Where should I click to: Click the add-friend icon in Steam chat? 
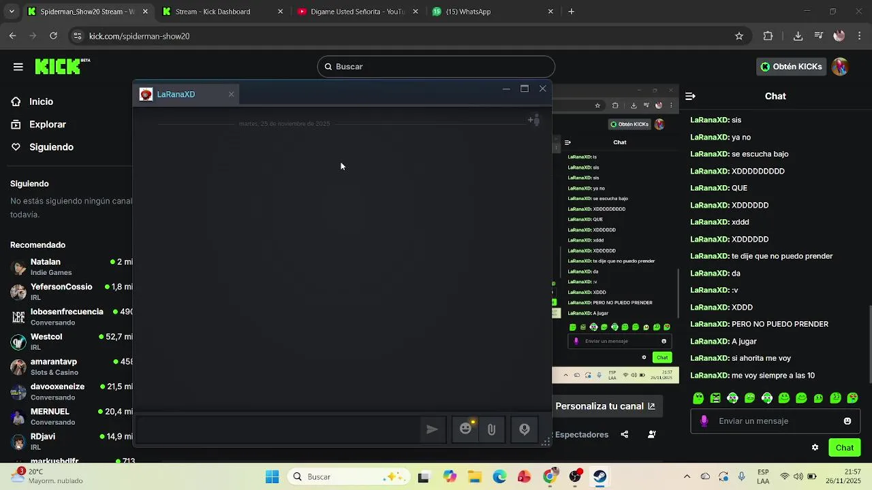pos(534,120)
